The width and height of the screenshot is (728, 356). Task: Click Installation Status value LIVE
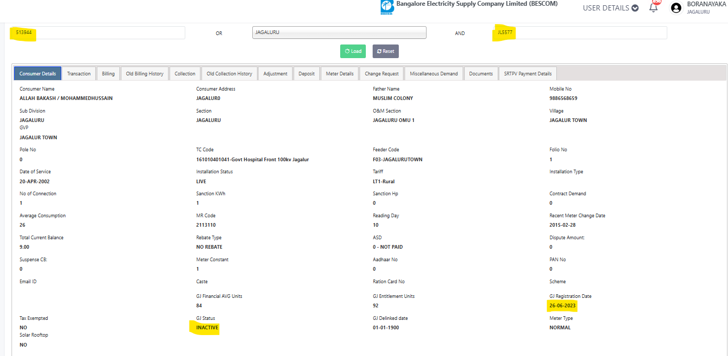point(201,182)
